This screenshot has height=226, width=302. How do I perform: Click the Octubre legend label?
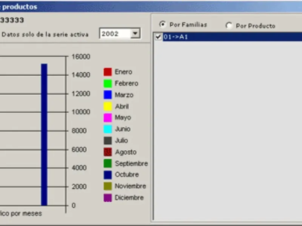127,174
